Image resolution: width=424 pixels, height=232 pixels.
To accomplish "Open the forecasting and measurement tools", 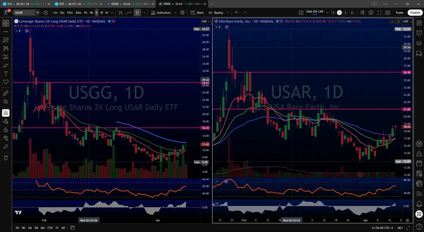I will coord(6,57).
